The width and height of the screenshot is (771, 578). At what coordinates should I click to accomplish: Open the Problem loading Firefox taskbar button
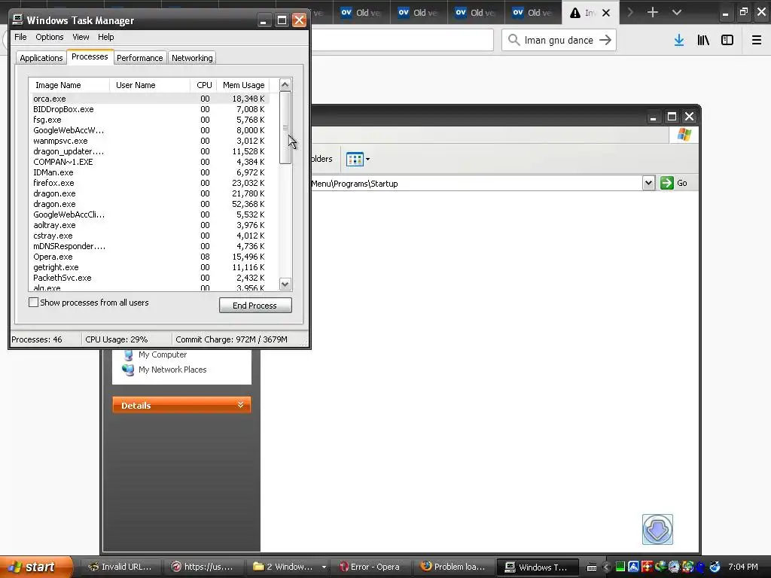click(x=453, y=567)
